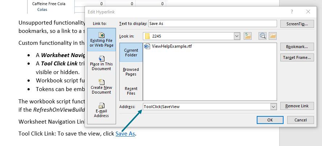Confirm with the OK button
This screenshot has height=146, width=322.
(270, 120)
